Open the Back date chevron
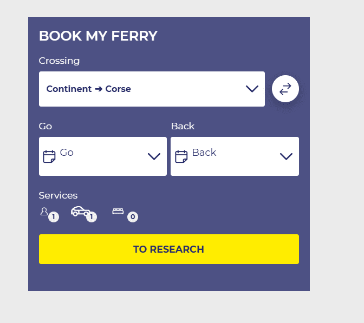Image resolution: width=364 pixels, height=323 pixels. [286, 156]
